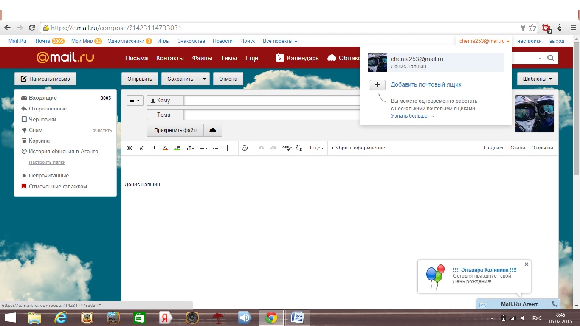Screen dimensions: 580x326
Task: Expand the Ещё formatting menu
Action: tap(316, 148)
